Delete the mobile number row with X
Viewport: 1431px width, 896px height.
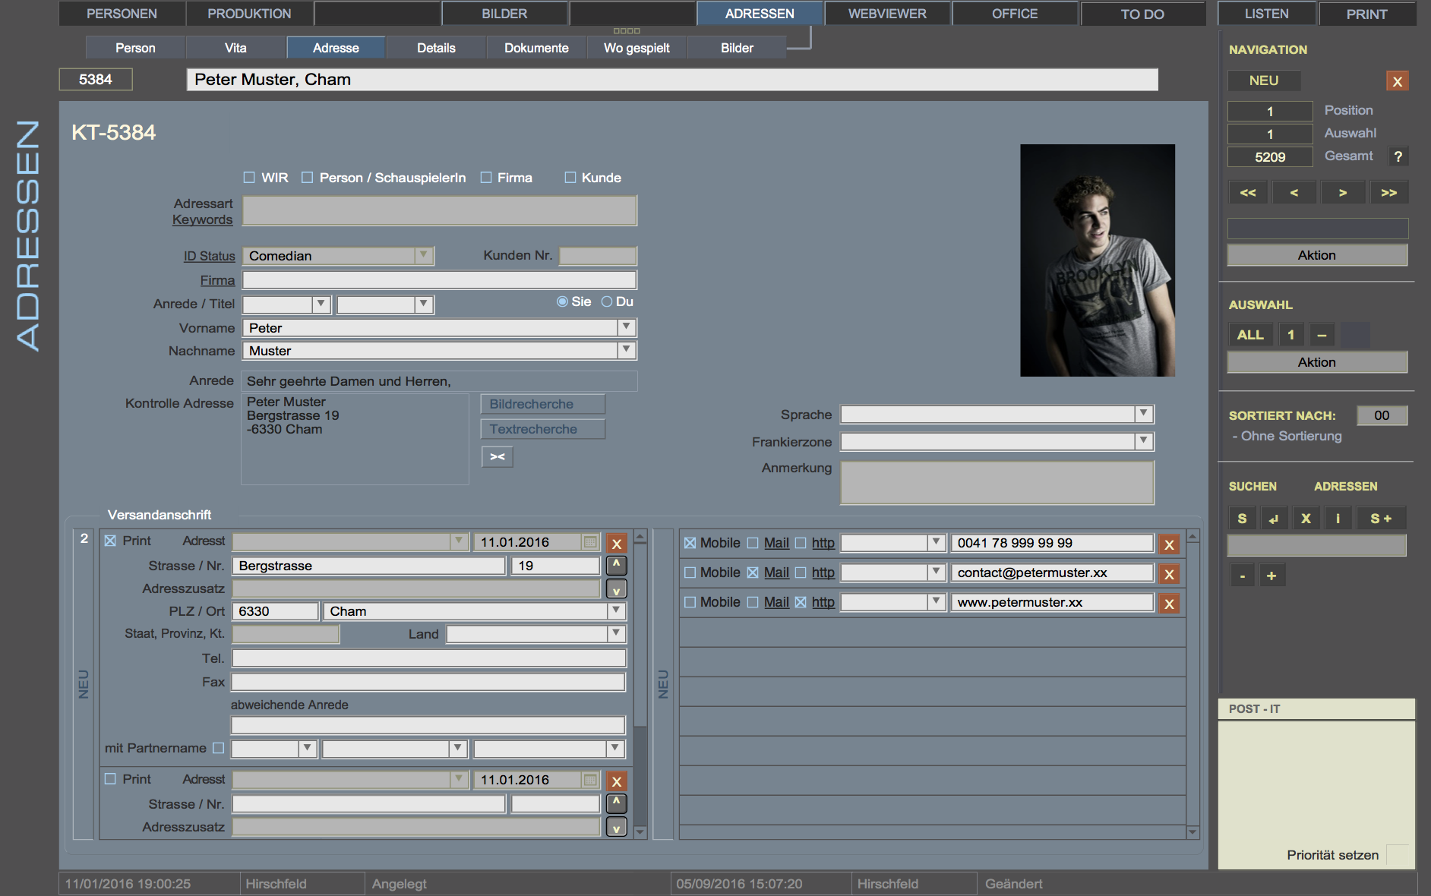1169,544
